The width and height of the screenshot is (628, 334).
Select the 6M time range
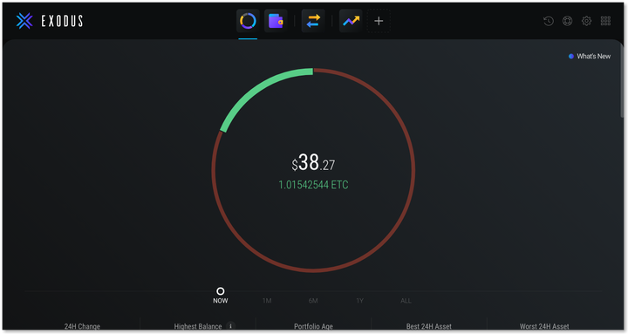click(313, 301)
